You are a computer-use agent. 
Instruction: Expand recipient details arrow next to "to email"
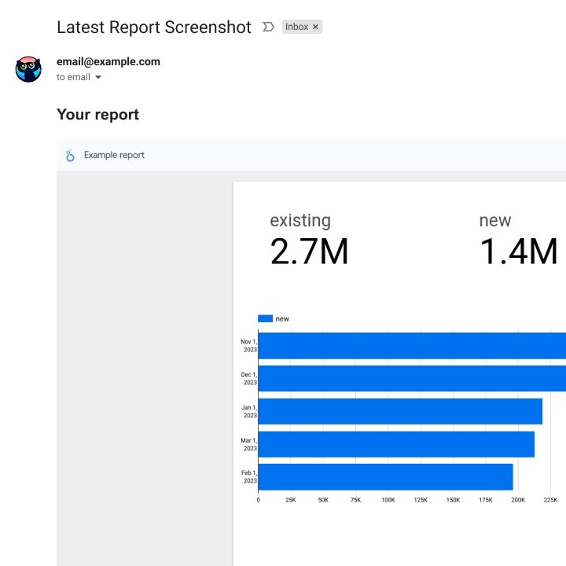click(x=98, y=78)
